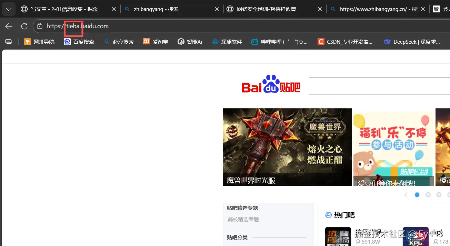Open the 爱淘宝 bookmark
Image resolution: width=450 pixels, height=246 pixels.
pyautogui.click(x=156, y=42)
